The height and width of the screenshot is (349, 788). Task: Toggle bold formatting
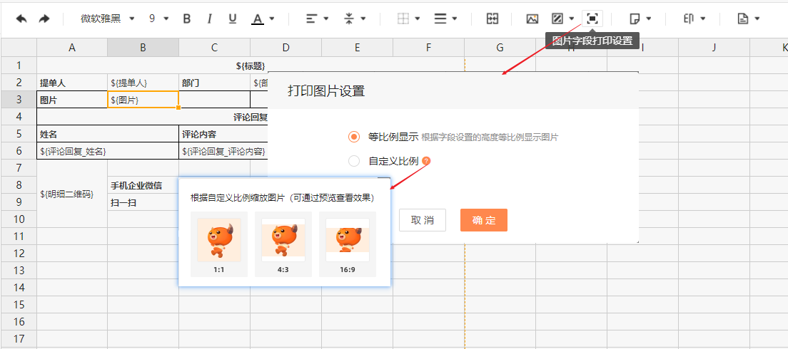(187, 19)
